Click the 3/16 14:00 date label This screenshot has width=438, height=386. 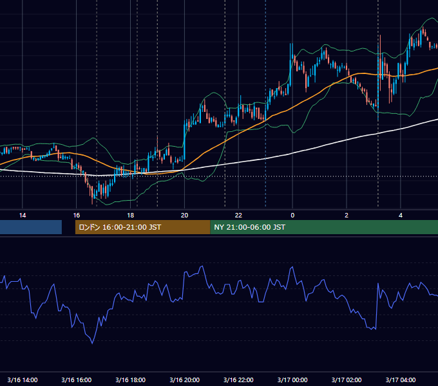23,380
